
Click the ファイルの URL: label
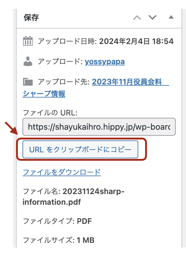point(50,113)
